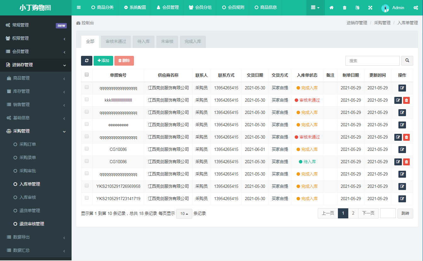Click the fullscreen expand icon in top bar
423x261 pixels.
370,8
